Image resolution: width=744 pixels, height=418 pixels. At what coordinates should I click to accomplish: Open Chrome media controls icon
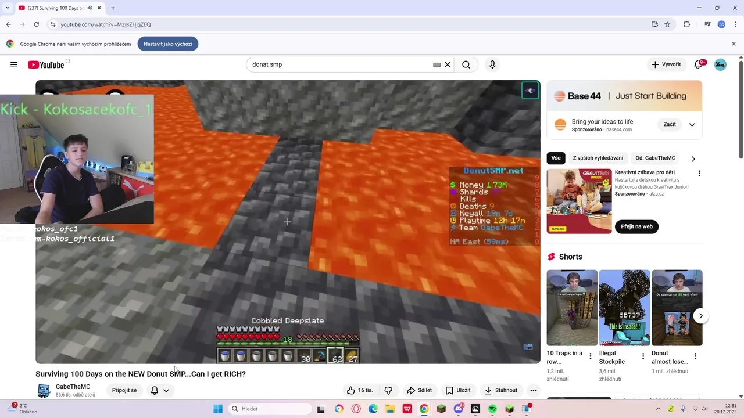[x=707, y=24]
